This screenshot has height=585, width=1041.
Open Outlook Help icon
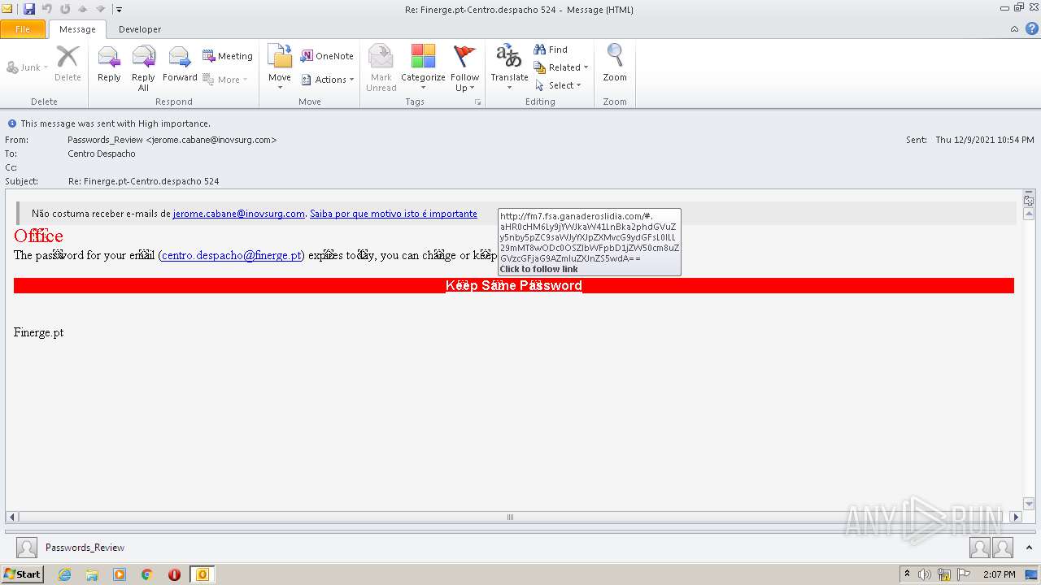[1031, 28]
